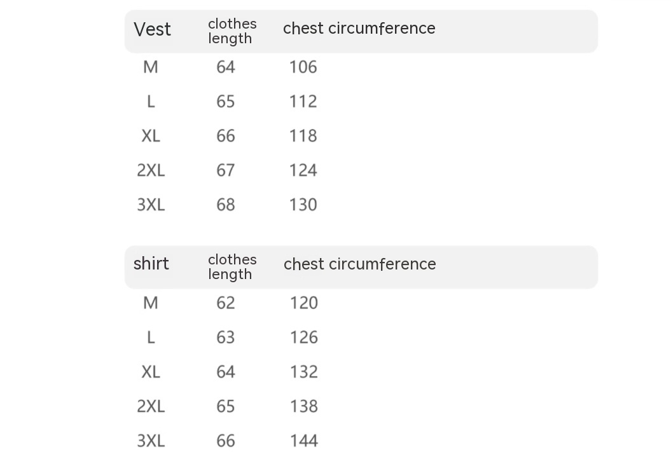Select the Vest chest value 130
Viewport: 671px width, 464px height.
click(x=303, y=205)
